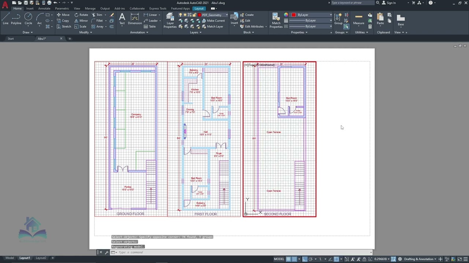Image resolution: width=469 pixels, height=263 pixels.
Task: Switch to the Model tab
Action: click(10, 258)
